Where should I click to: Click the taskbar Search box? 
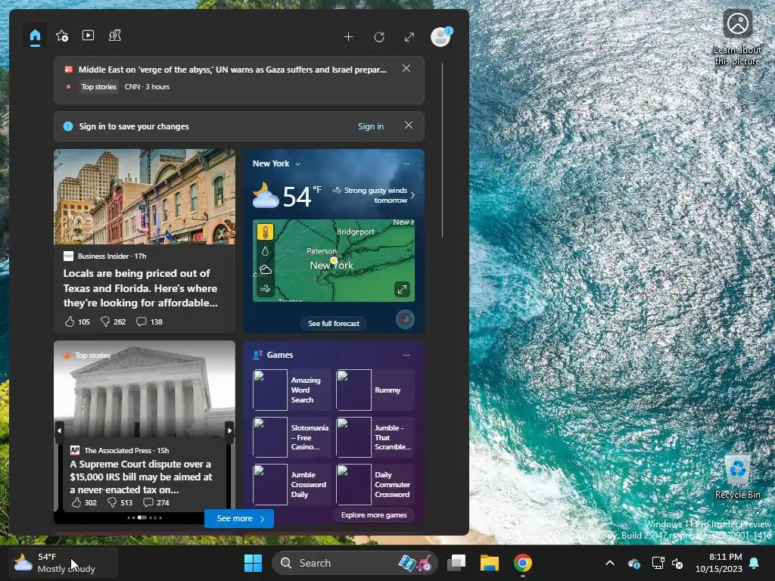click(354, 563)
